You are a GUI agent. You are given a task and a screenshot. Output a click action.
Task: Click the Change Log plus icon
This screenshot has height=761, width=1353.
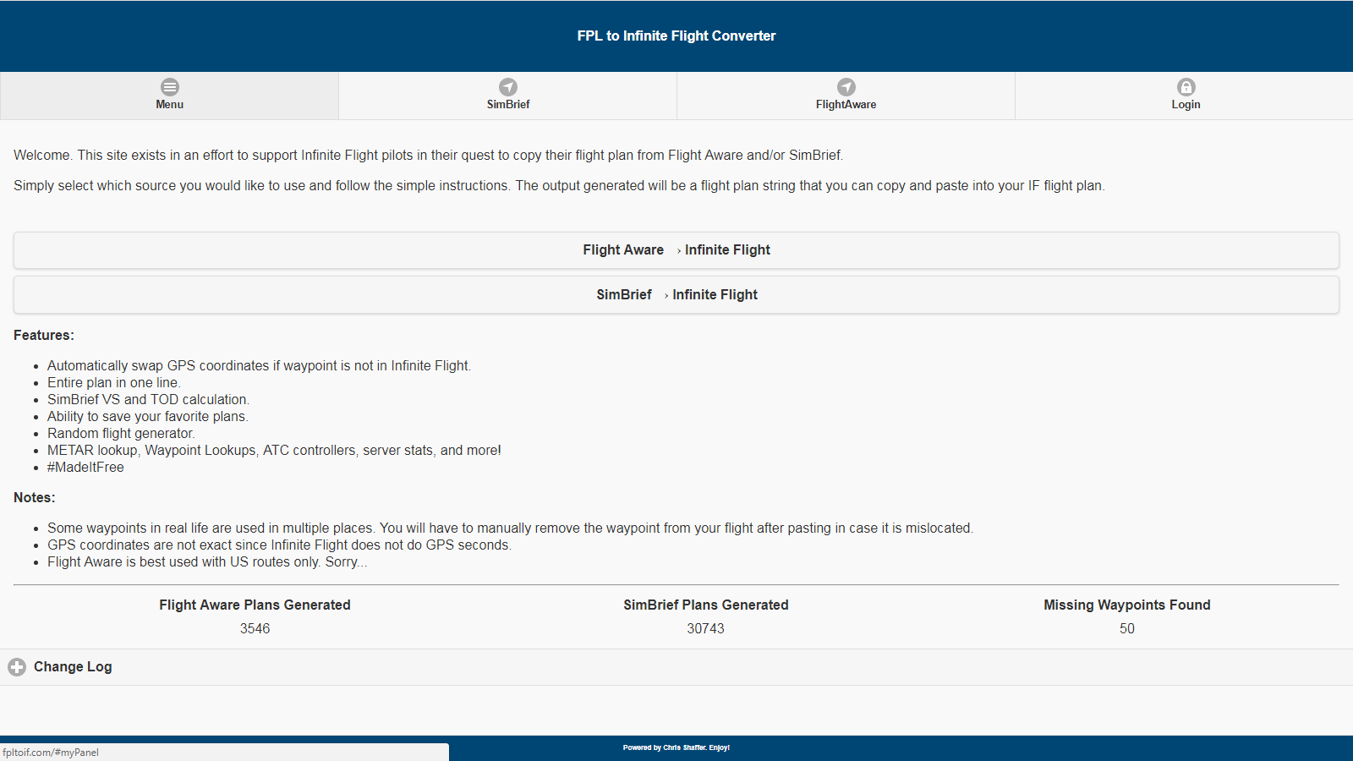click(x=17, y=667)
